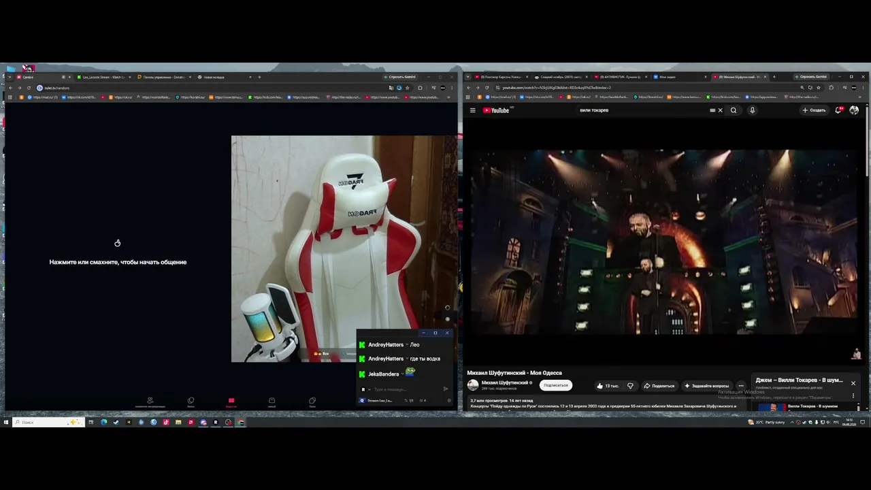Screen dimensions: 871x490
Task: Open Task View on the taskbar
Action: 91,422
